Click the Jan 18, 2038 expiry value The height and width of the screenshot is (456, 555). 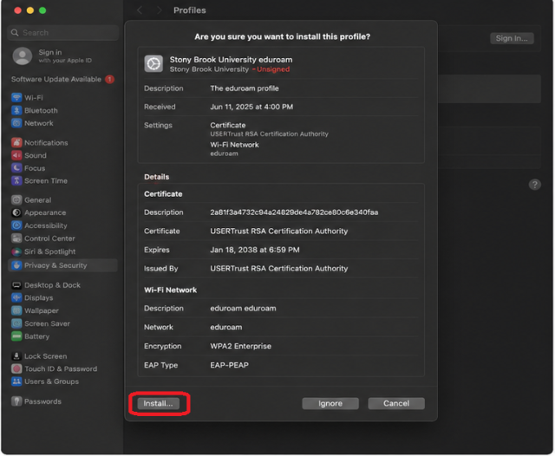point(254,250)
